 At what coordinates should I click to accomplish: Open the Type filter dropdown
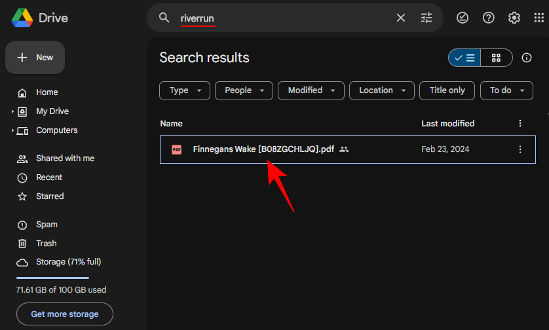click(185, 90)
